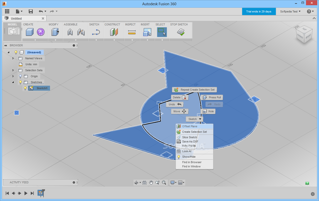Click the Select window tool icon
The height and width of the screenshot is (201, 319).
pyautogui.click(x=162, y=32)
